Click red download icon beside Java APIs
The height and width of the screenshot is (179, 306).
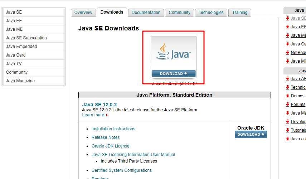point(287,79)
